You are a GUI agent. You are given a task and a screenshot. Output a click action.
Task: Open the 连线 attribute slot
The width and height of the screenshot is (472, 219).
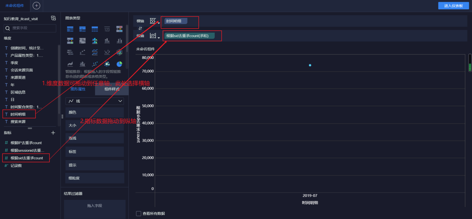pos(95,138)
